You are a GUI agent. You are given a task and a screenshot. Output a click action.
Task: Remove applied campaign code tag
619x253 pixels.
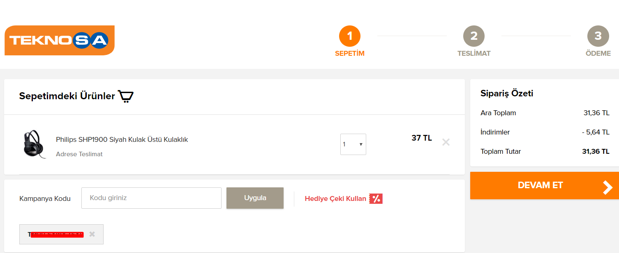[92, 234]
